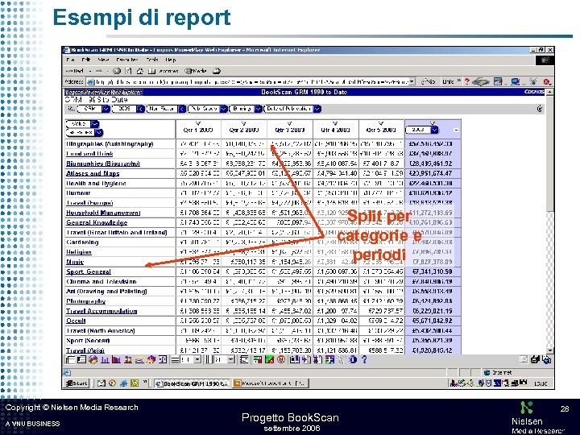The image size is (580, 435).
Task: Drill into Household Management category
Action: tap(103, 213)
